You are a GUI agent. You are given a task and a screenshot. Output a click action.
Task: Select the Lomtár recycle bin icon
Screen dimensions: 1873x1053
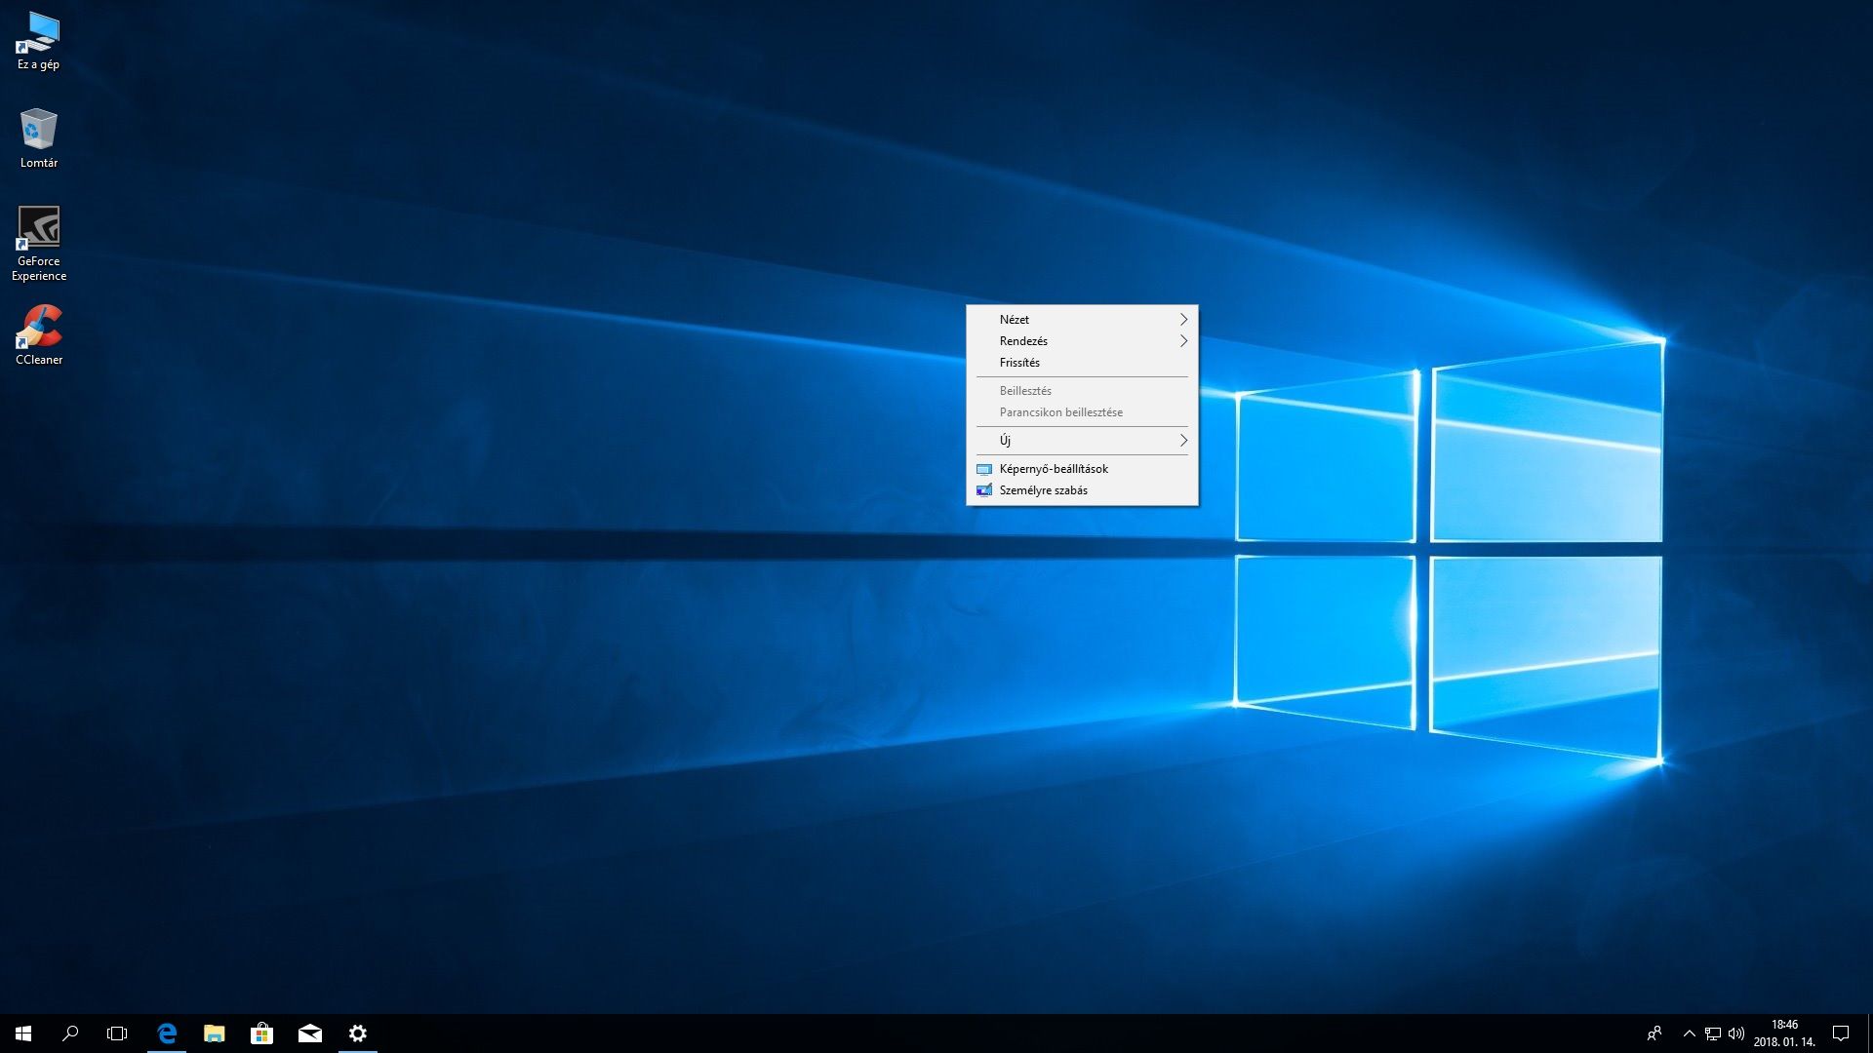click(x=38, y=137)
